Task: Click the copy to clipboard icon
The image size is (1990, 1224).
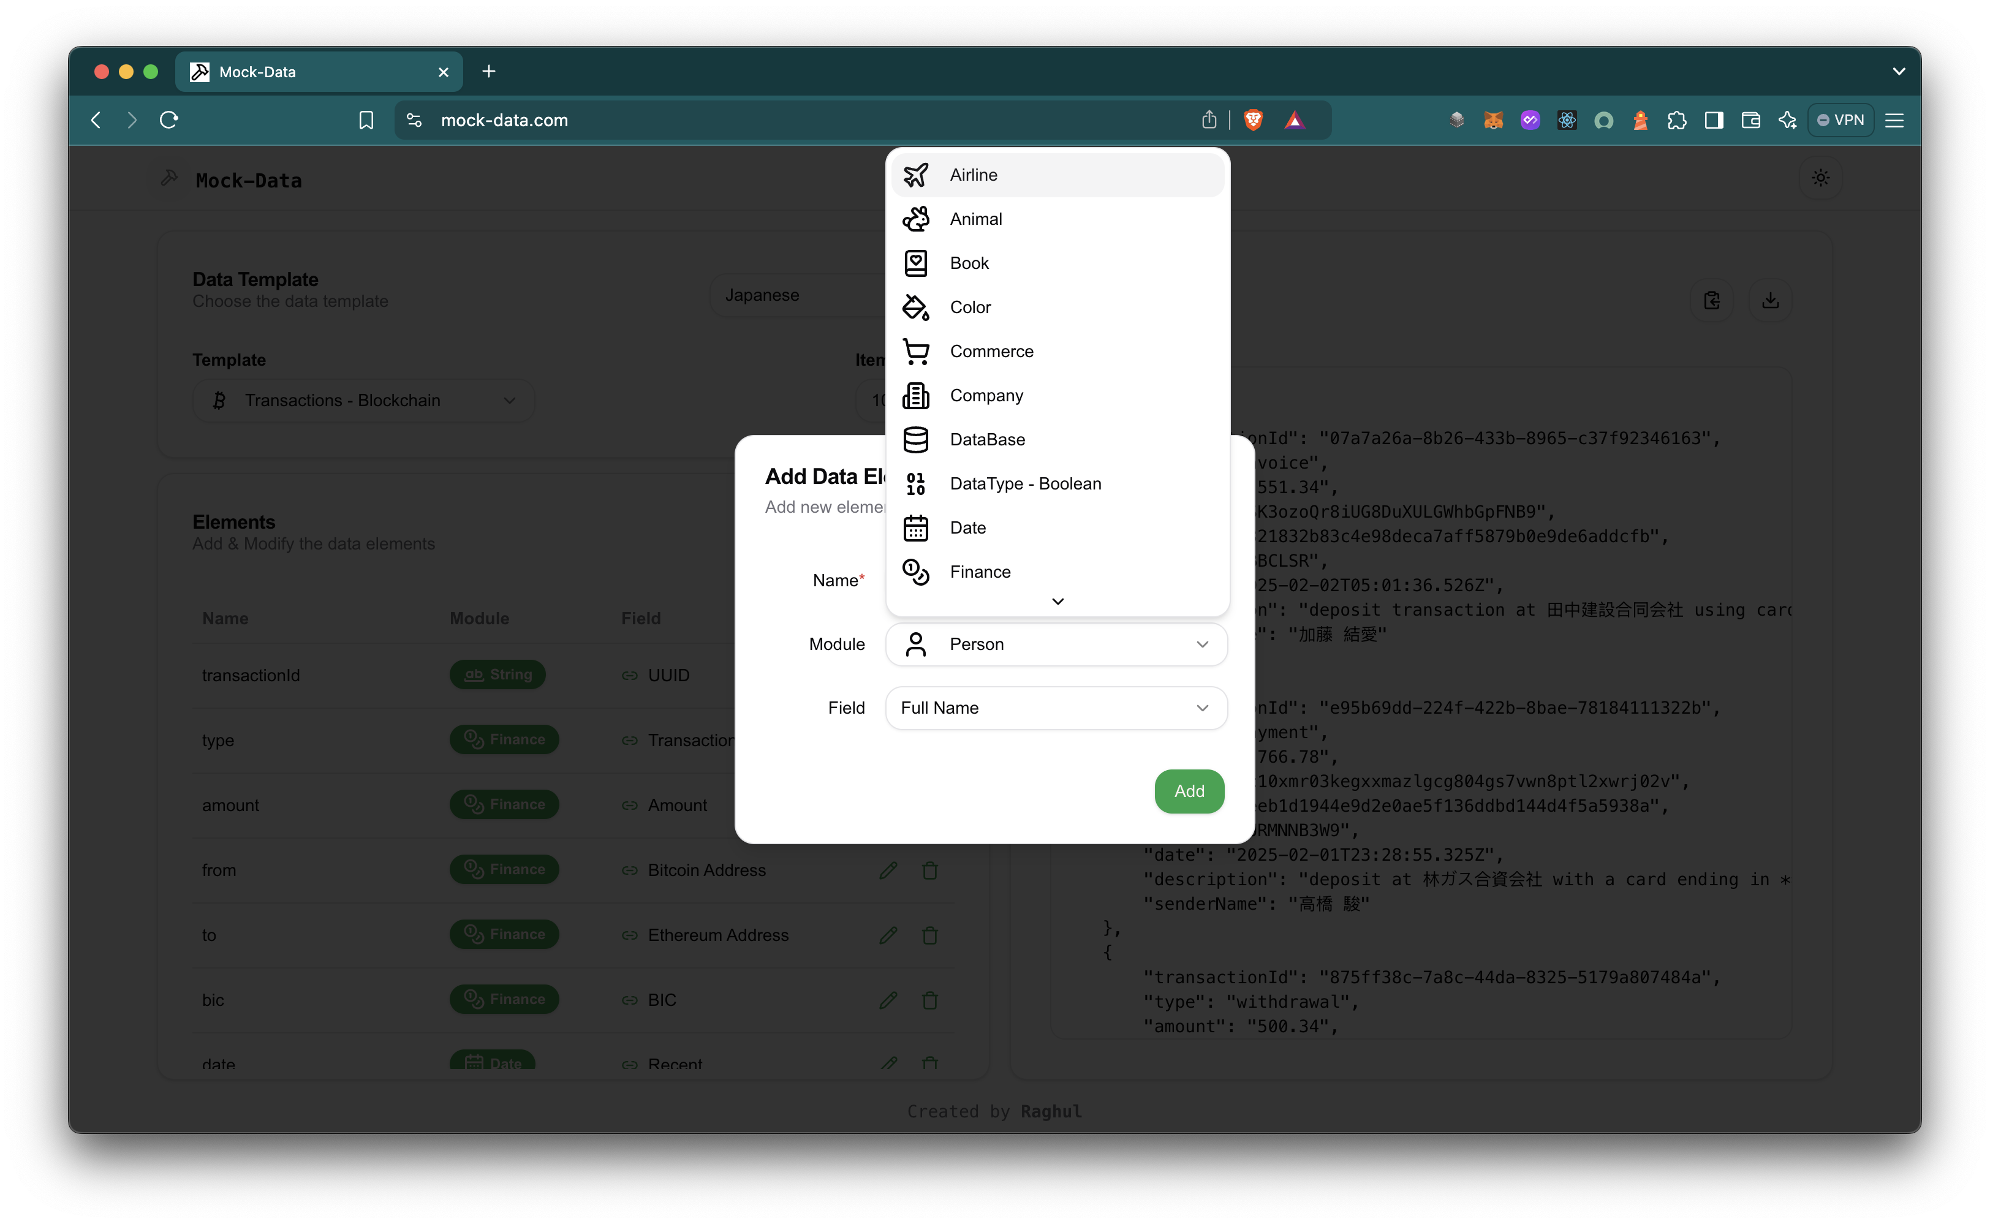Action: (x=1711, y=301)
